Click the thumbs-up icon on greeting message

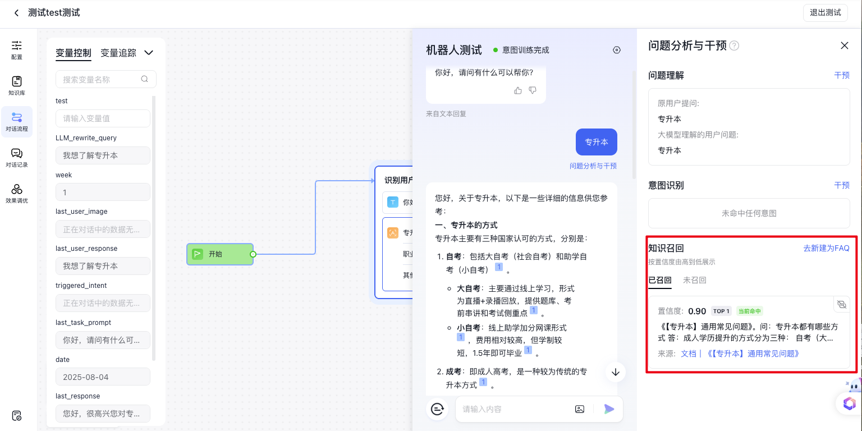click(518, 90)
